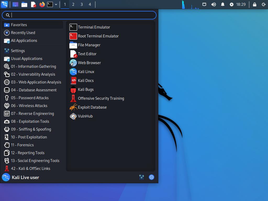Open VulnHub entry
The image size is (268, 201).
click(x=111, y=116)
